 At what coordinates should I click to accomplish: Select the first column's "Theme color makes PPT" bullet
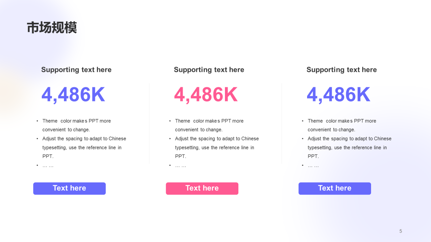point(76,125)
